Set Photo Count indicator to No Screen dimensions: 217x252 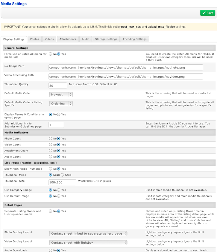pyautogui.click(x=51, y=139)
